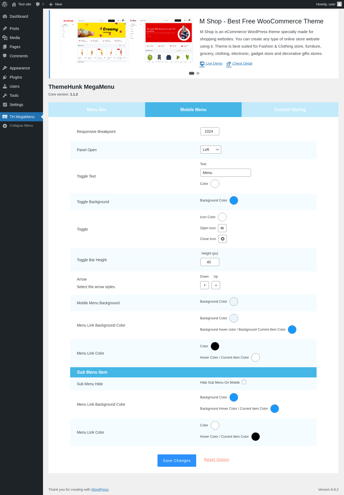344x495 pixels.
Task: Pick the Toggle Text color swatch
Action: click(215, 184)
